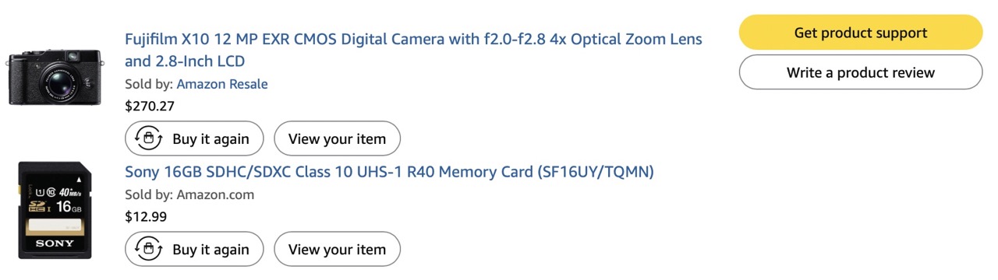Click the yellow Get product support button
Screen dimensions: 998x280
(861, 33)
